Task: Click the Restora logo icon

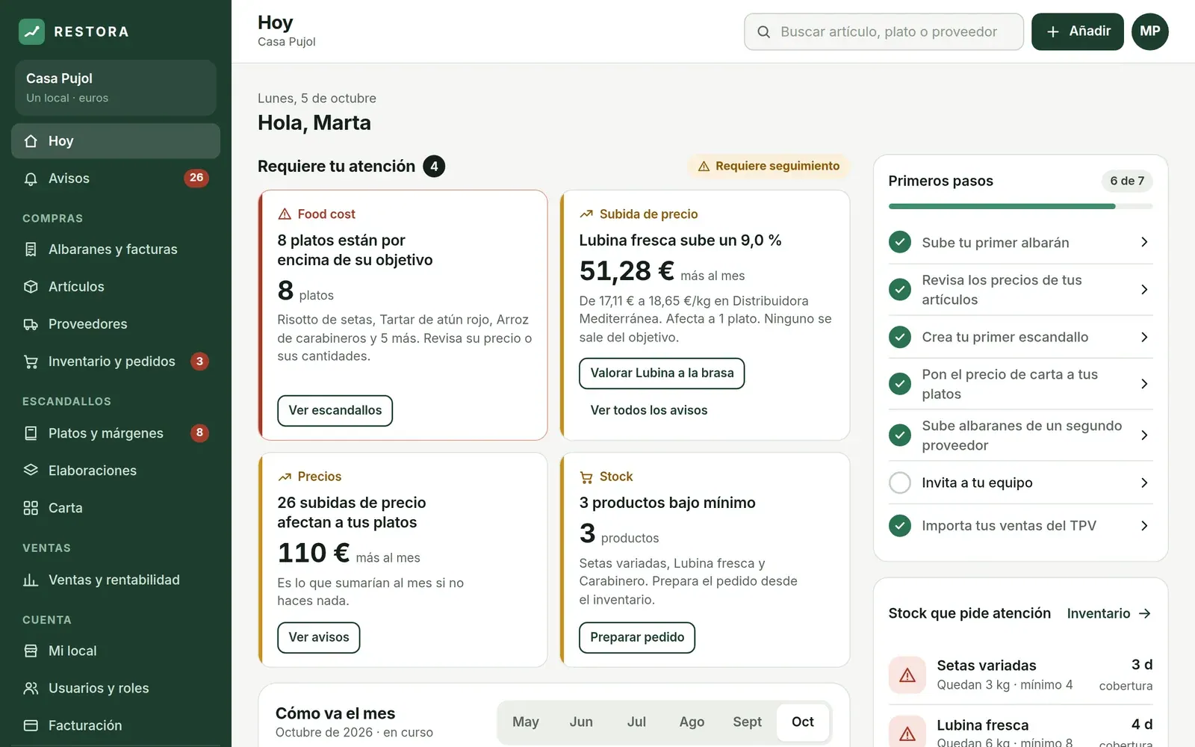Action: 31,31
